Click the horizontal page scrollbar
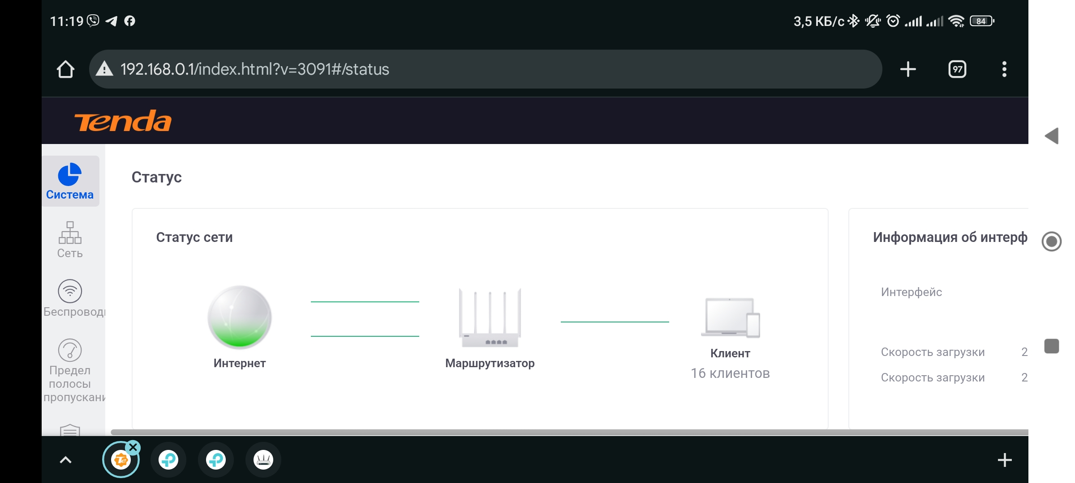 pyautogui.click(x=569, y=432)
